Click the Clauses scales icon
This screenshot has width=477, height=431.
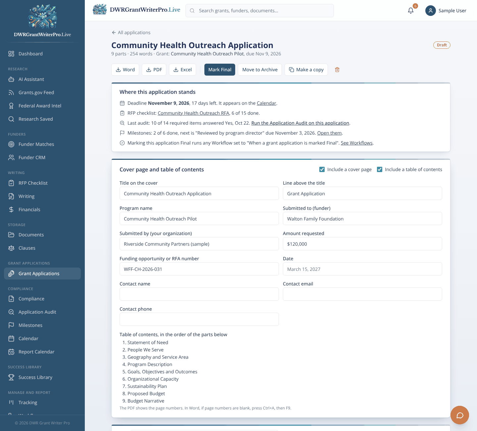point(11,248)
